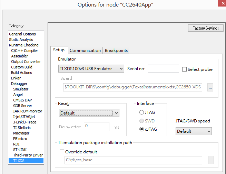Click the Serial no input field
Viewport: 226px width, 174px height.
coord(163,69)
